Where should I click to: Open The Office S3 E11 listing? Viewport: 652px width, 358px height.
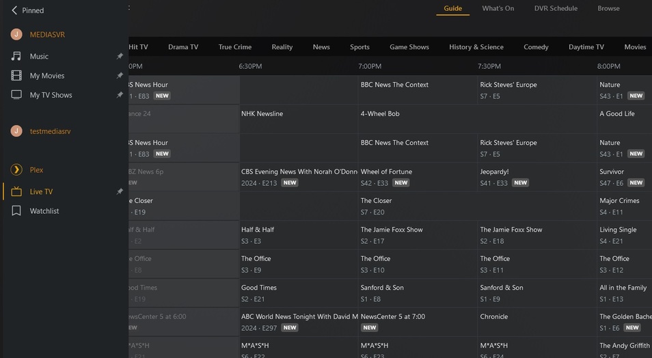537,264
